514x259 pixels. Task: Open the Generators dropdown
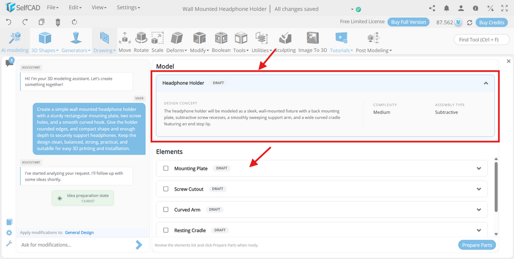[x=76, y=42]
